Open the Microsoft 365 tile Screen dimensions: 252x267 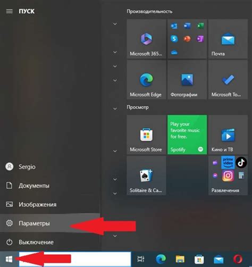tap(146, 39)
